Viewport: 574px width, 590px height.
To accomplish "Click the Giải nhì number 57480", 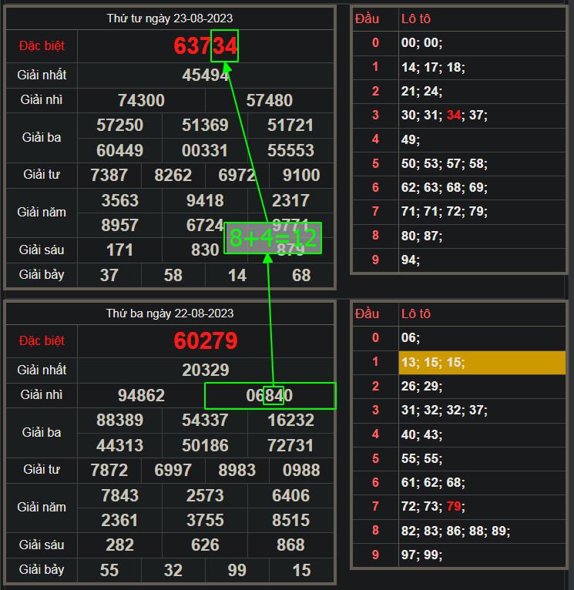I will coord(270,101).
